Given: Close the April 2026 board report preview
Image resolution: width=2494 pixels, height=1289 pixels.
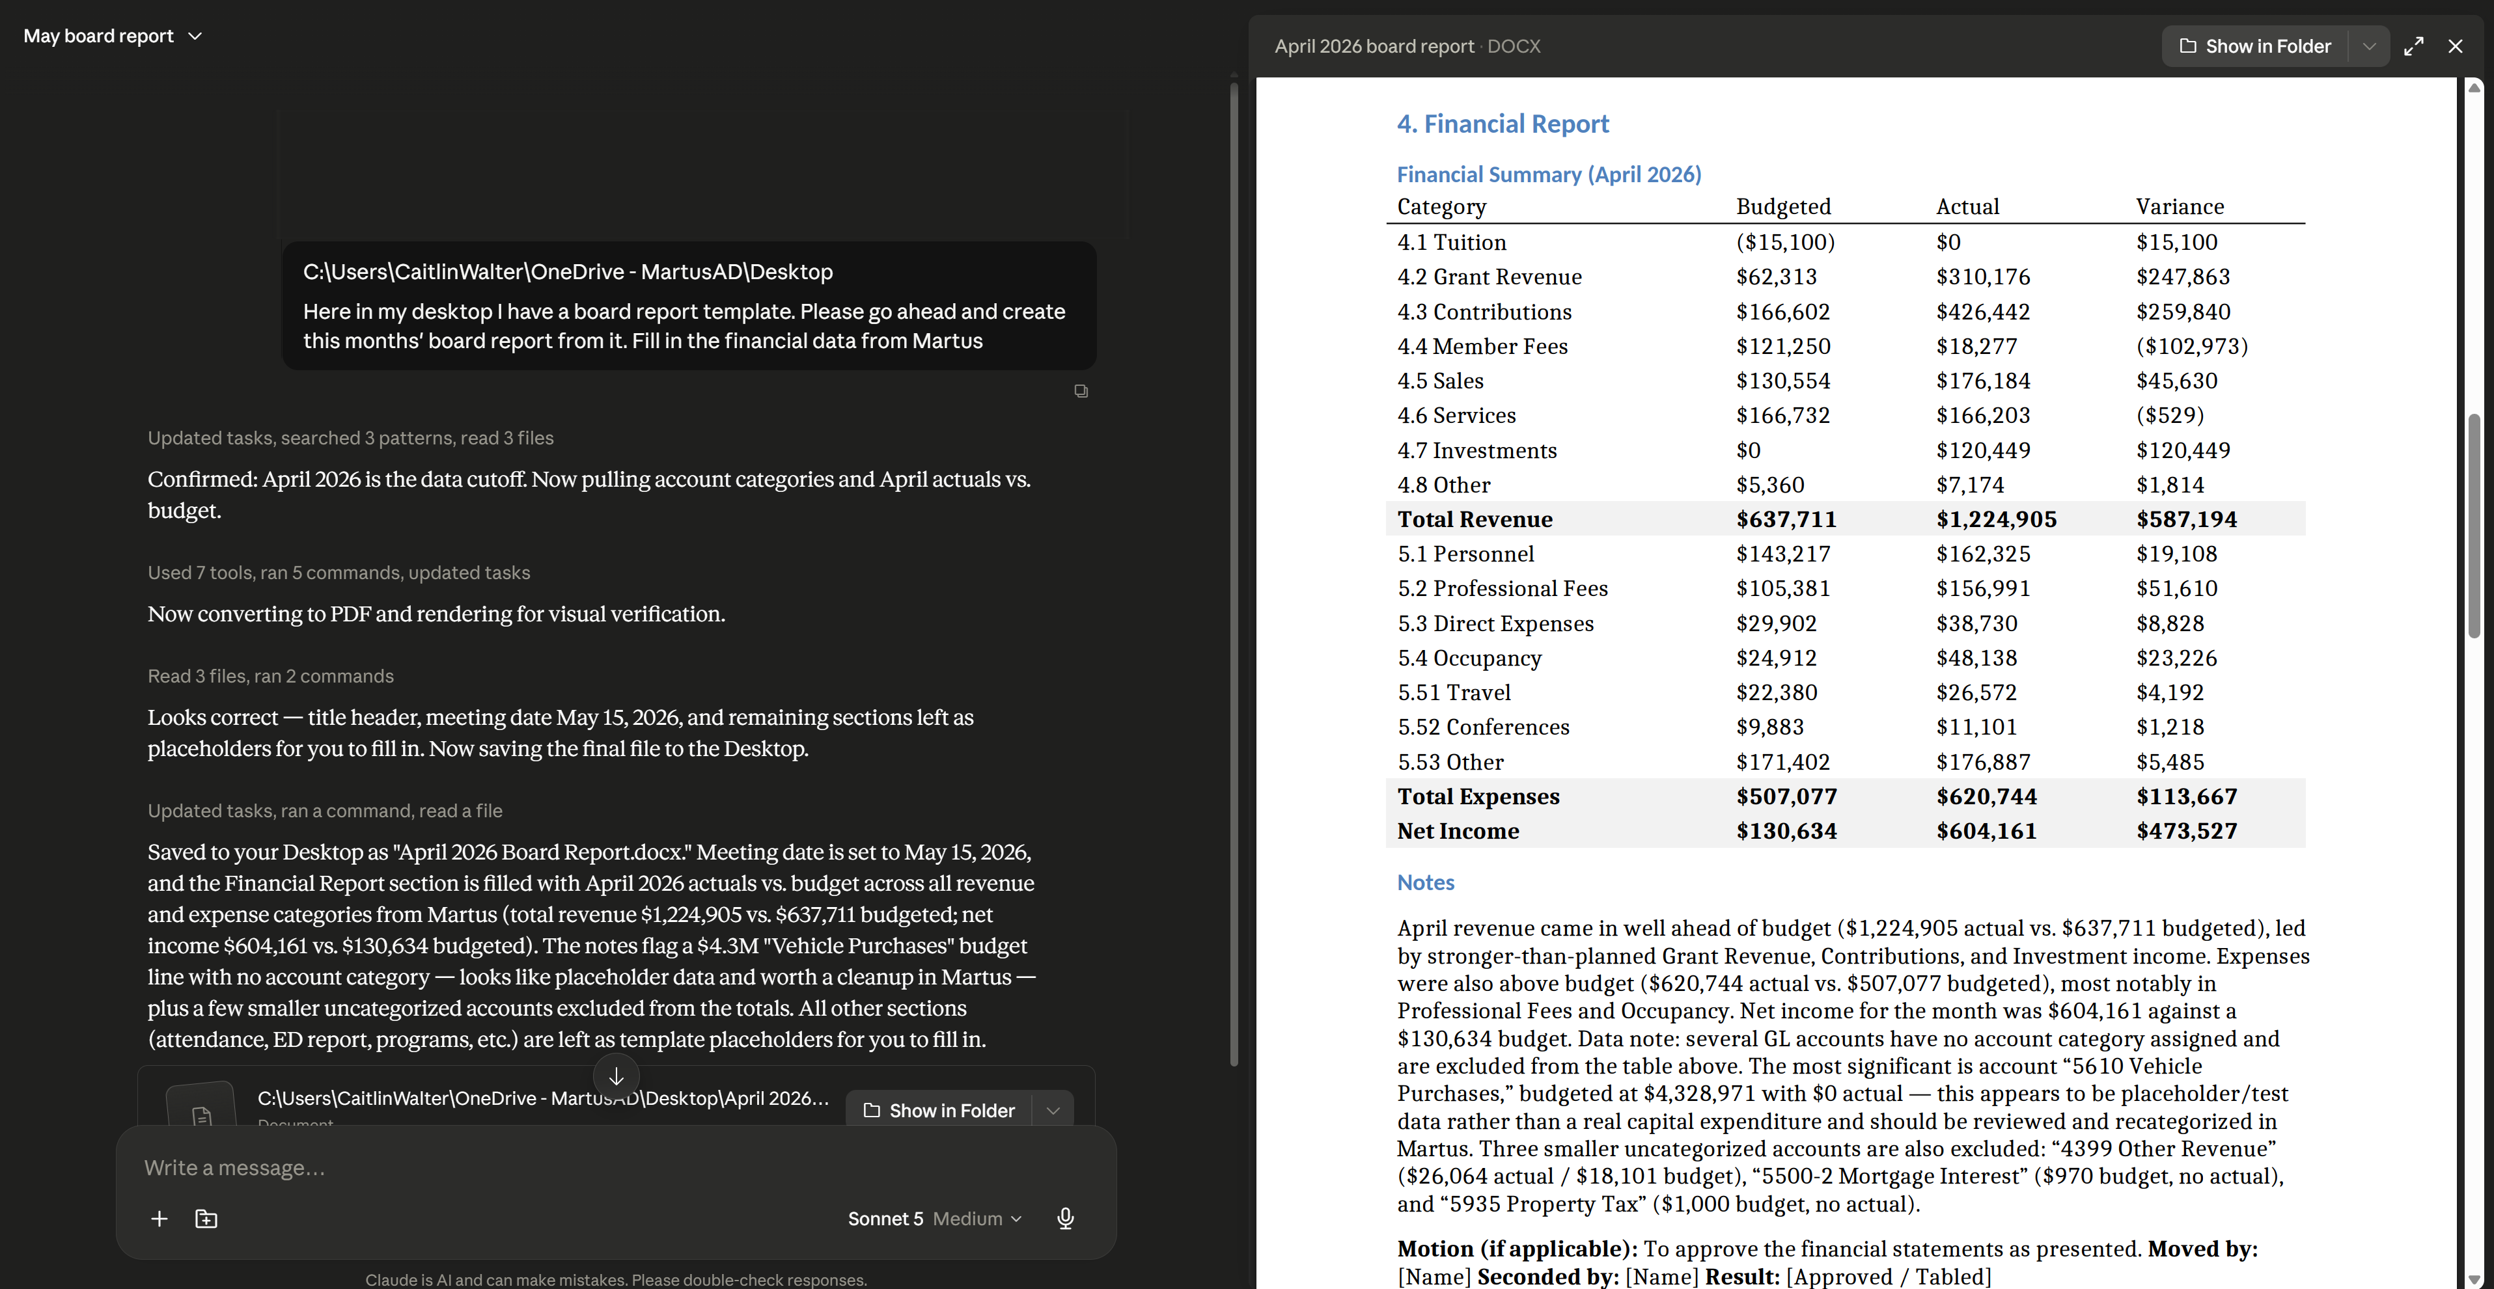Looking at the screenshot, I should pyautogui.click(x=2456, y=46).
